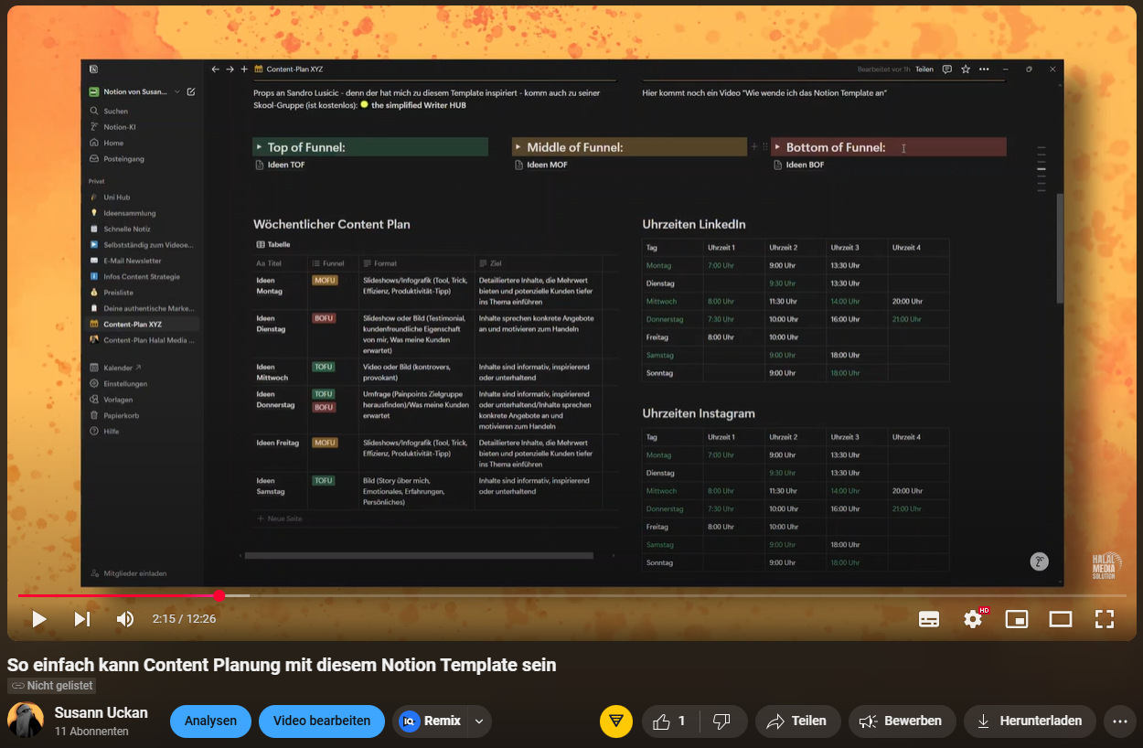Download the video with Herunterladen
Image resolution: width=1143 pixels, height=748 pixels.
coord(1029,721)
